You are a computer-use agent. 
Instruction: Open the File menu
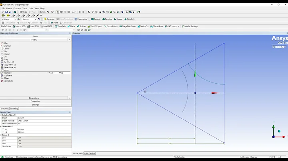coord(3,8)
